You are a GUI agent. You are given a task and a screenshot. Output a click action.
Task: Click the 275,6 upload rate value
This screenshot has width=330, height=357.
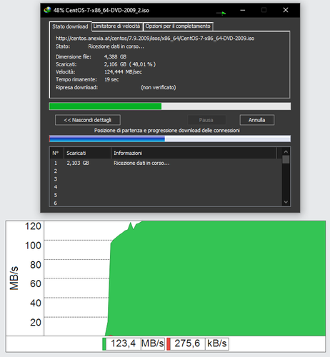187,343
